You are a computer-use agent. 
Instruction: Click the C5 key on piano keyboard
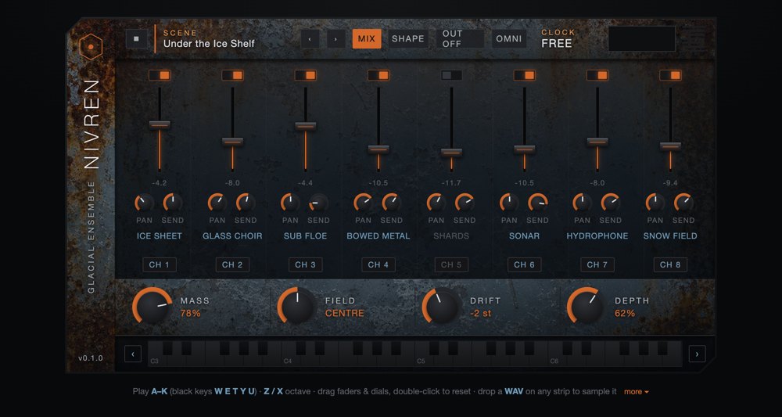point(423,354)
